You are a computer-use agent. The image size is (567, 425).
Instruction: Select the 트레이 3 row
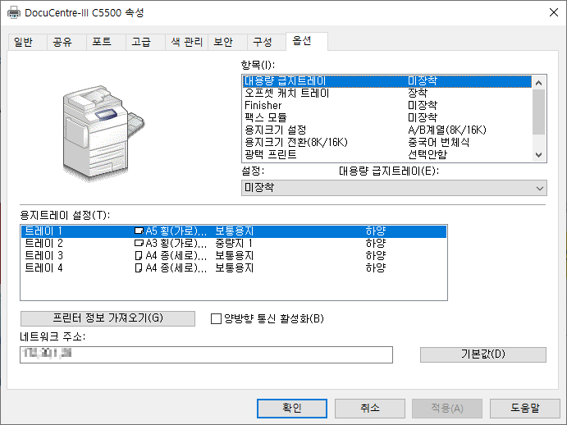(x=234, y=256)
